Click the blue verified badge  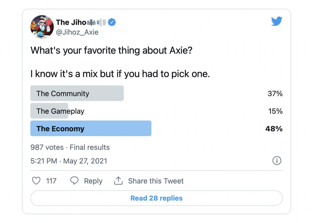[112, 23]
